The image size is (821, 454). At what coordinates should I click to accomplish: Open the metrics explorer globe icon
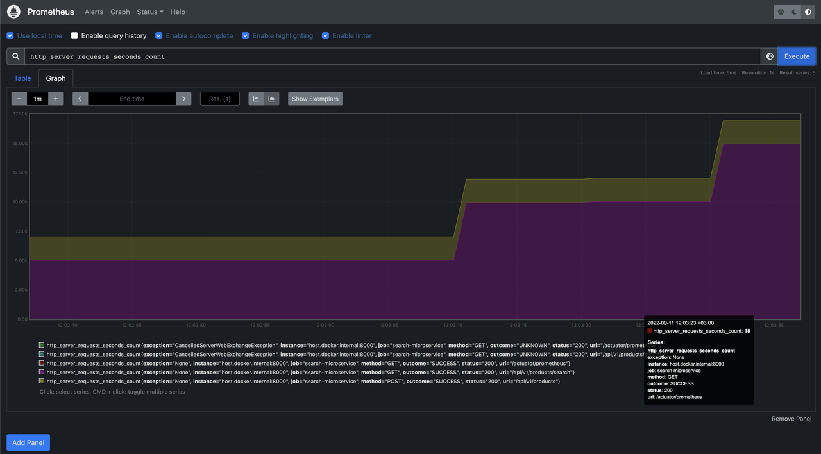[770, 56]
